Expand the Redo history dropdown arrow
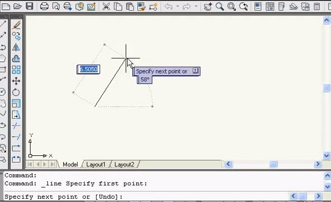 click(x=196, y=6)
